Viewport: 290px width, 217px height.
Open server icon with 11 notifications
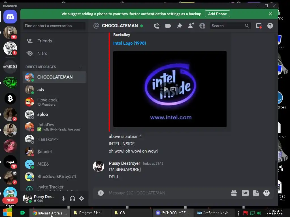tap(10, 32)
